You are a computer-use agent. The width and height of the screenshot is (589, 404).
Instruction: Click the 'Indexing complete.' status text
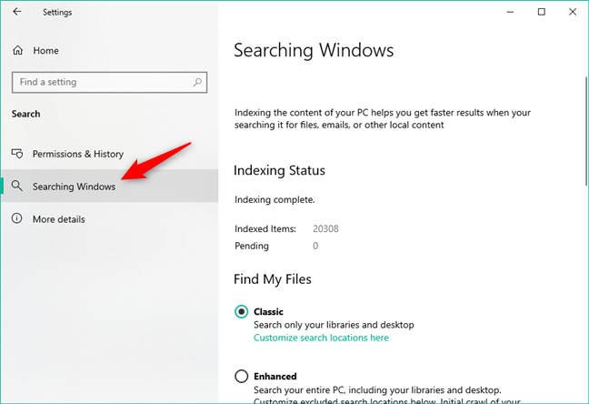[x=275, y=200]
